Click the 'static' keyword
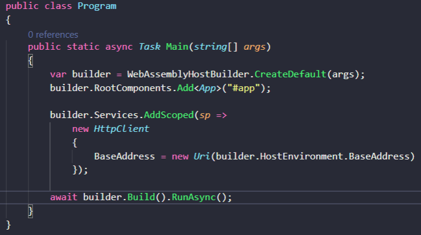 click(83, 47)
